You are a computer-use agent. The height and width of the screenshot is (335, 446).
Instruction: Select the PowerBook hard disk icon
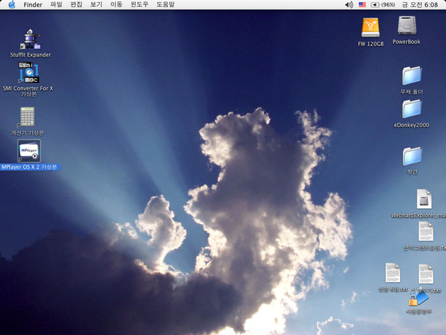(407, 27)
